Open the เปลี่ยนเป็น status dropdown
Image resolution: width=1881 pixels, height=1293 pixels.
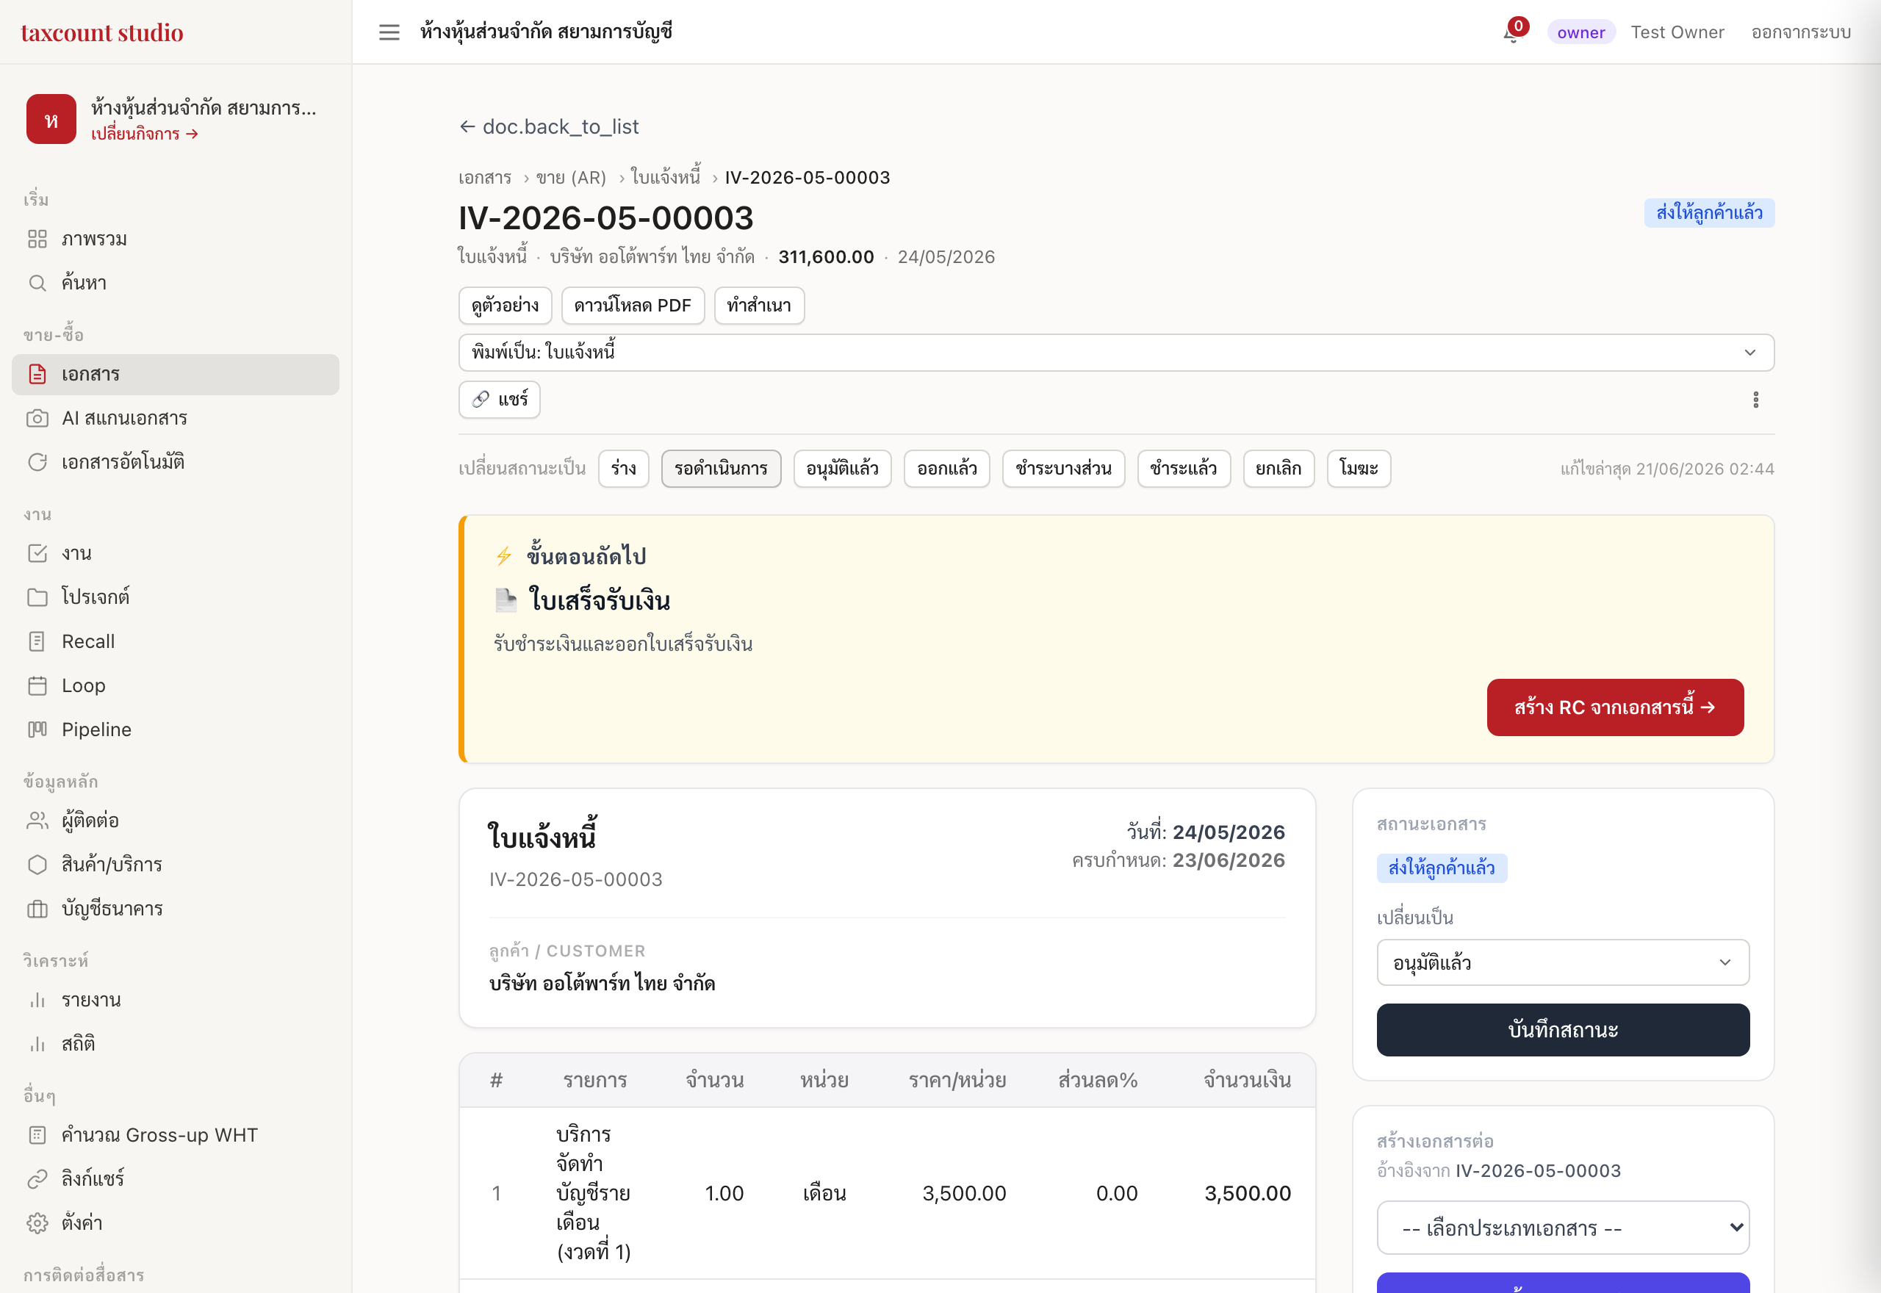coord(1563,962)
